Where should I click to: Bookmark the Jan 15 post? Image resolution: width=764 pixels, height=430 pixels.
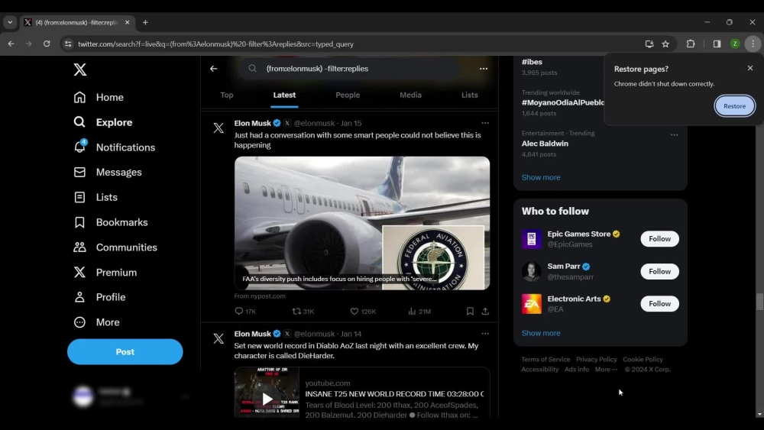[x=470, y=311]
